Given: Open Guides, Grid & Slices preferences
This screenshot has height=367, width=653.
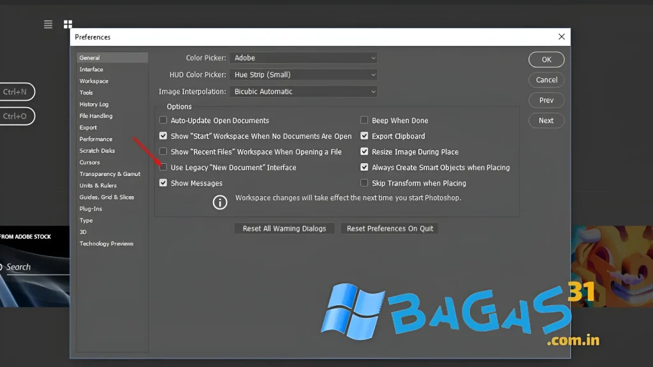Looking at the screenshot, I should (x=106, y=198).
